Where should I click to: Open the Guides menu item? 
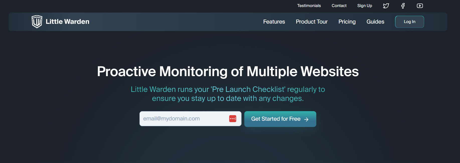(x=375, y=22)
